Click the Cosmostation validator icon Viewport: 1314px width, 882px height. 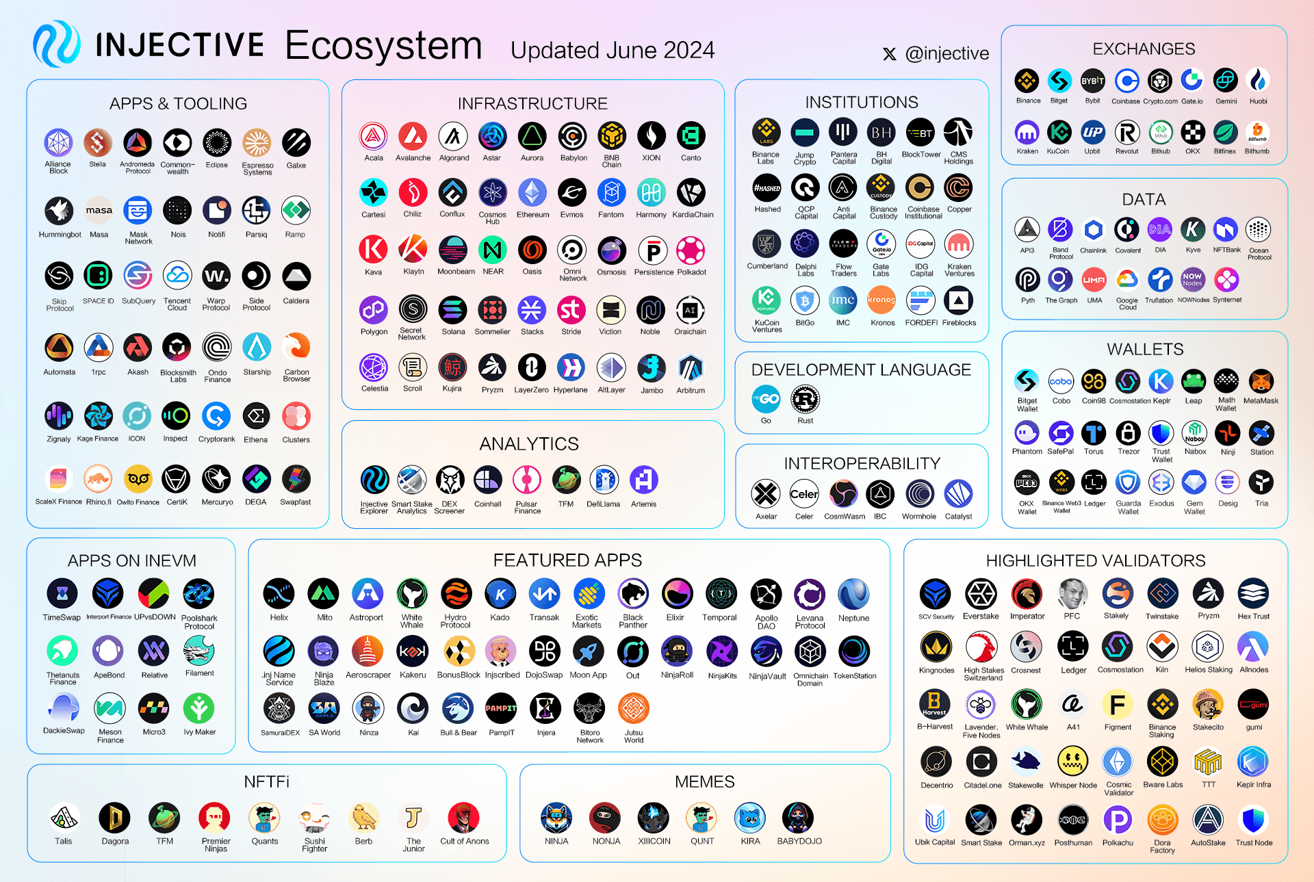click(x=1118, y=647)
